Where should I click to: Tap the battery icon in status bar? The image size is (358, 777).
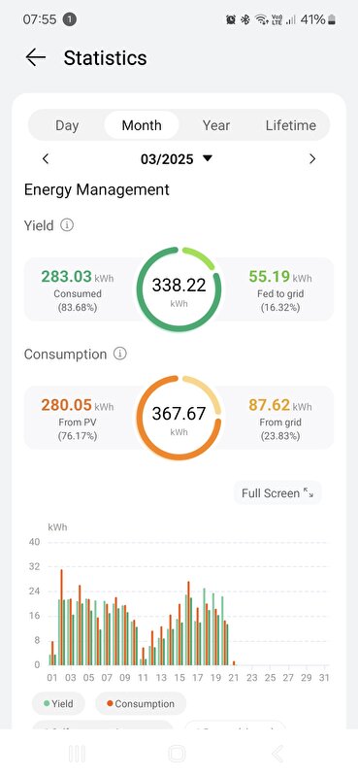point(331,19)
